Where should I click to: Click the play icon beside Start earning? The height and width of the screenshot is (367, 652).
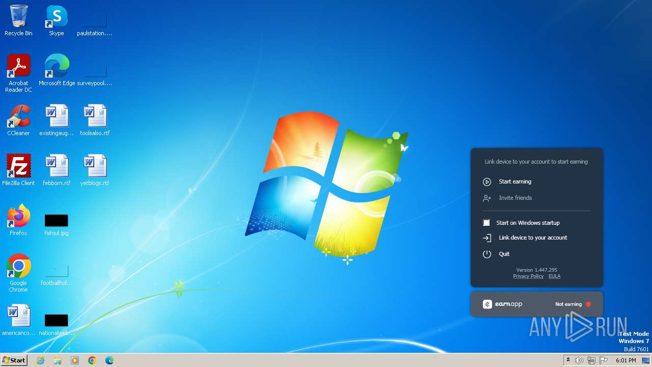tap(487, 182)
